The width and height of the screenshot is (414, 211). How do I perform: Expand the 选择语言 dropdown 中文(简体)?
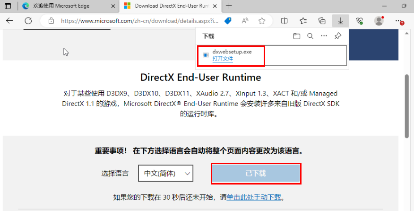165,173
